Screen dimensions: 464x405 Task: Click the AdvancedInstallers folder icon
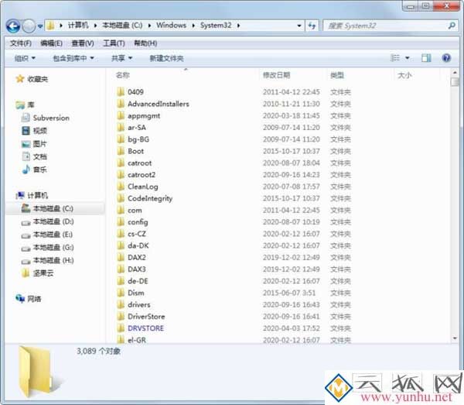(121, 104)
